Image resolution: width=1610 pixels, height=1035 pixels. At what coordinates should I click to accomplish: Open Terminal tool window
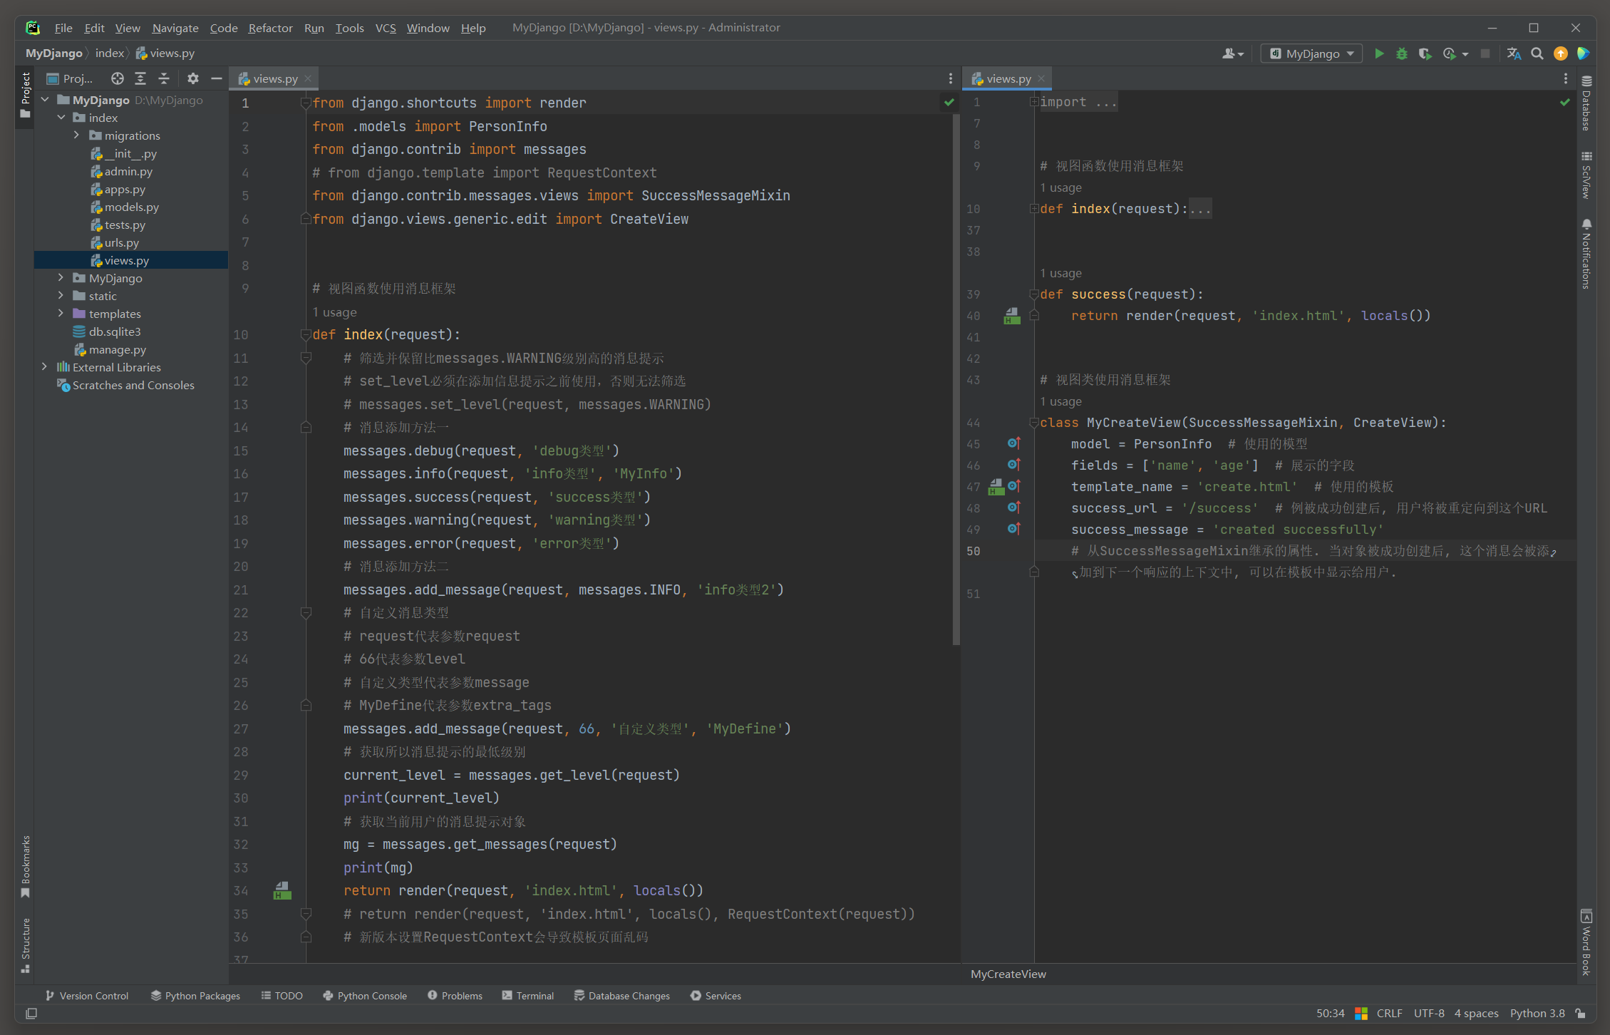tap(528, 996)
